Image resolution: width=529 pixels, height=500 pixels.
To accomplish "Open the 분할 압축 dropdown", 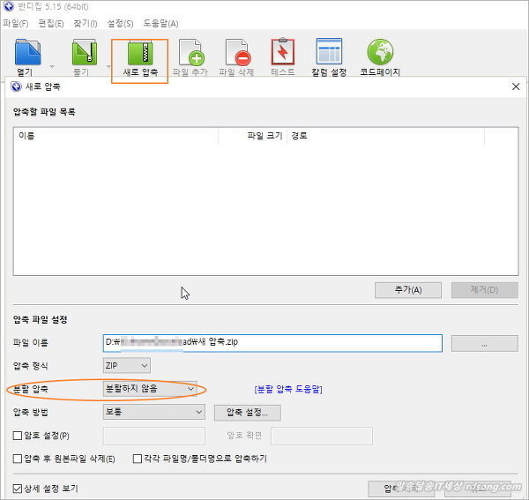I will (x=150, y=389).
